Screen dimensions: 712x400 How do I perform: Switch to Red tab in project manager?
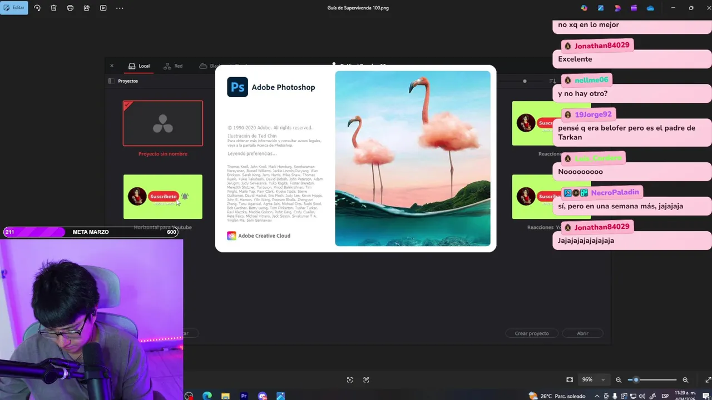[173, 66]
